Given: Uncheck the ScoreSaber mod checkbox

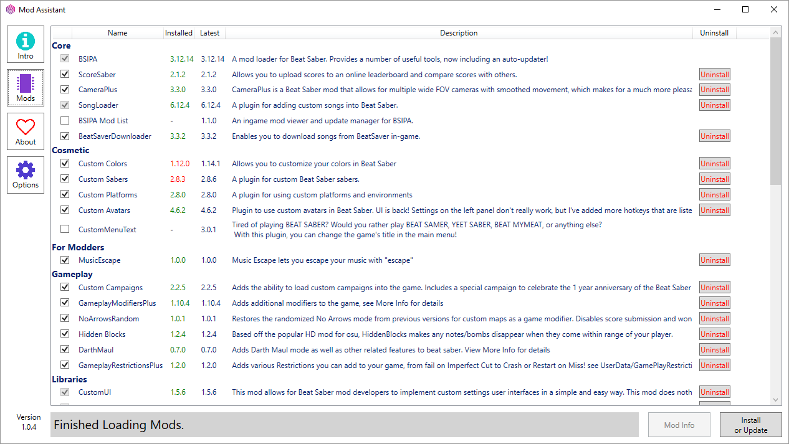Looking at the screenshot, I should pyautogui.click(x=65, y=74).
